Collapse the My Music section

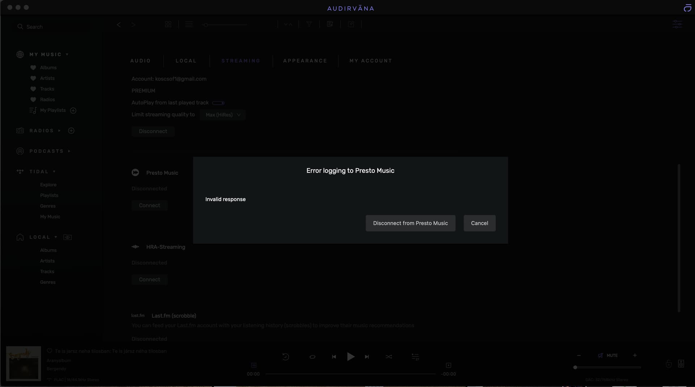[x=67, y=55]
